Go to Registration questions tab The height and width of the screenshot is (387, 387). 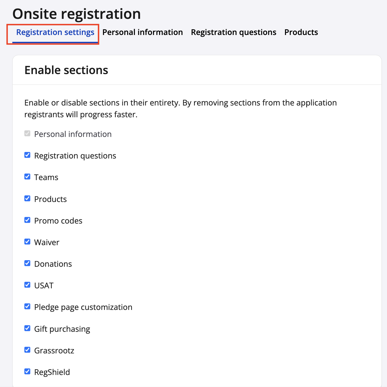[233, 33]
